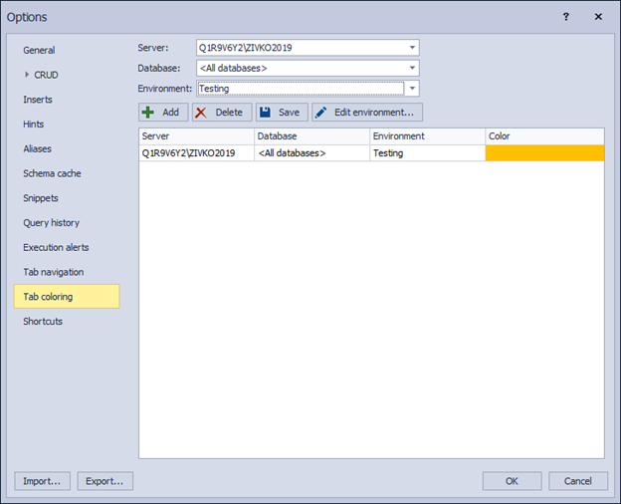Click the question mark help icon
The width and height of the screenshot is (621, 504).
(x=566, y=17)
